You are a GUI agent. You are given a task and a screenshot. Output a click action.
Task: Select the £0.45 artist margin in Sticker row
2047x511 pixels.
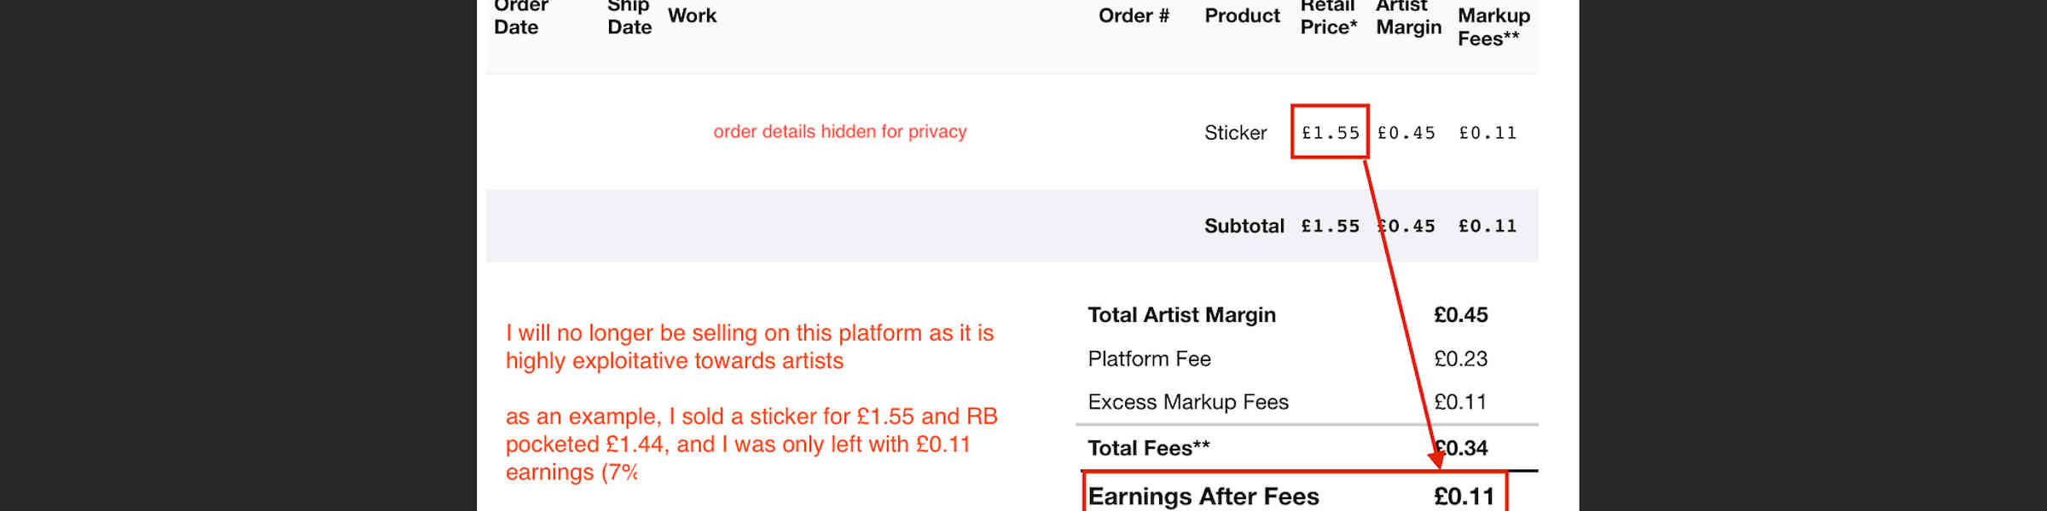[x=1406, y=133]
